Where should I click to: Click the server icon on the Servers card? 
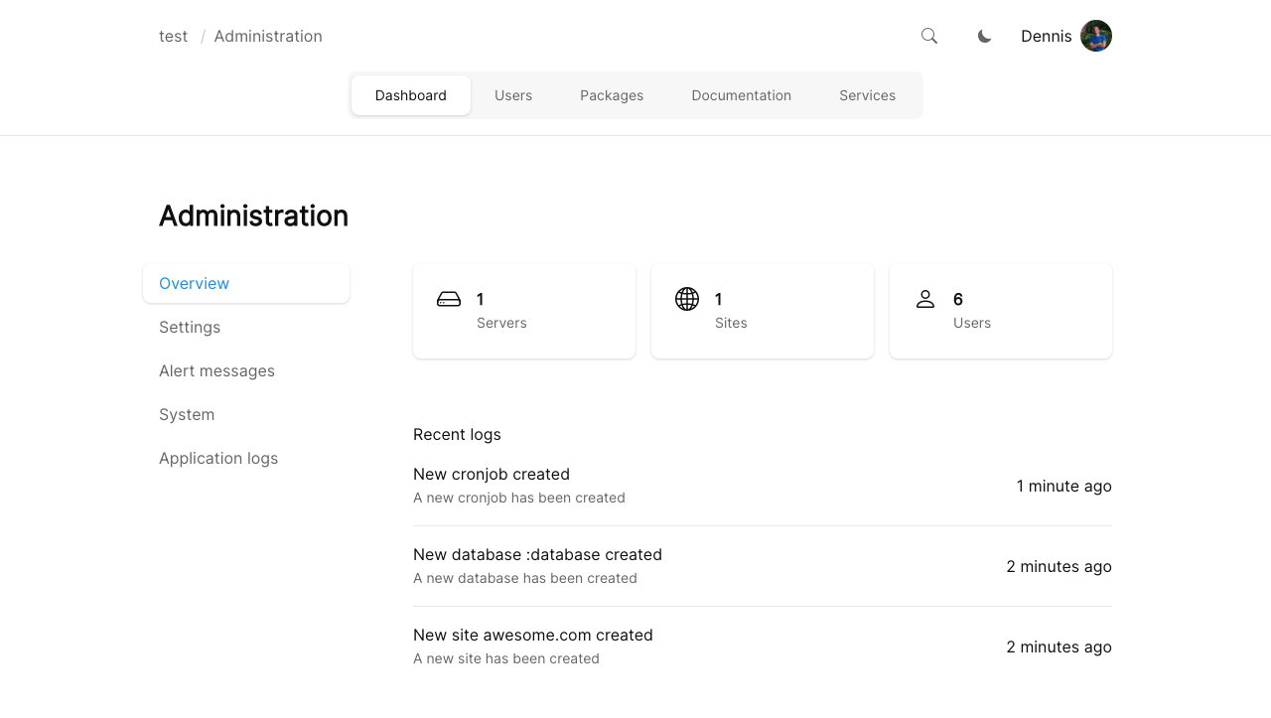[449, 299]
